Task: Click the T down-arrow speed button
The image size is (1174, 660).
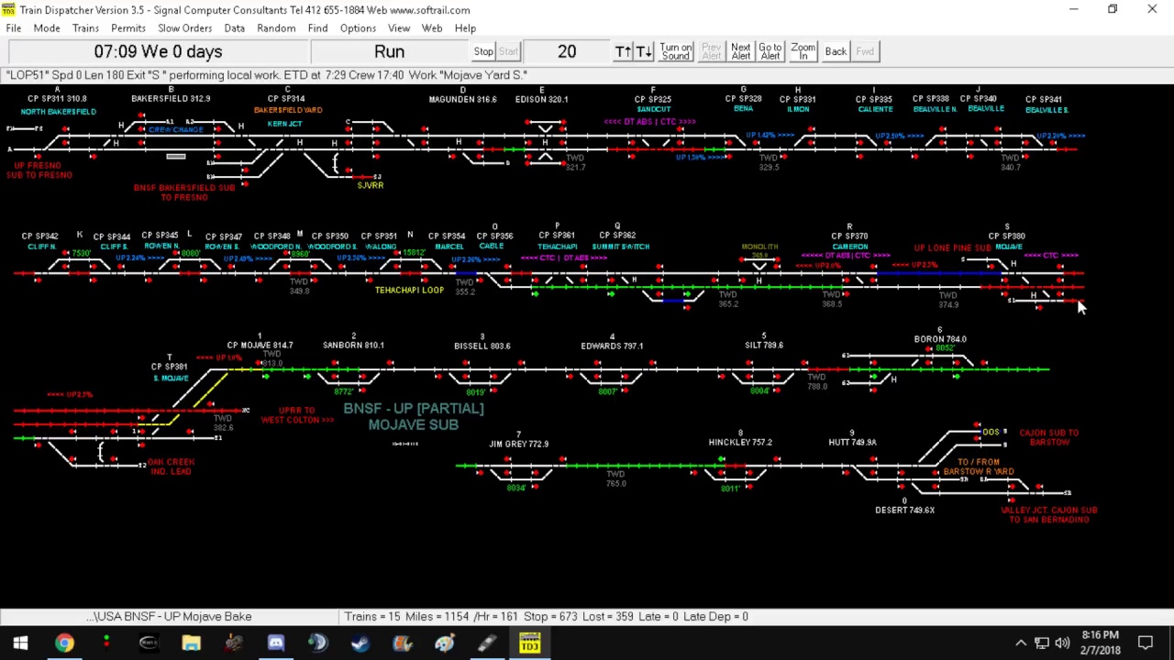Action: (644, 51)
